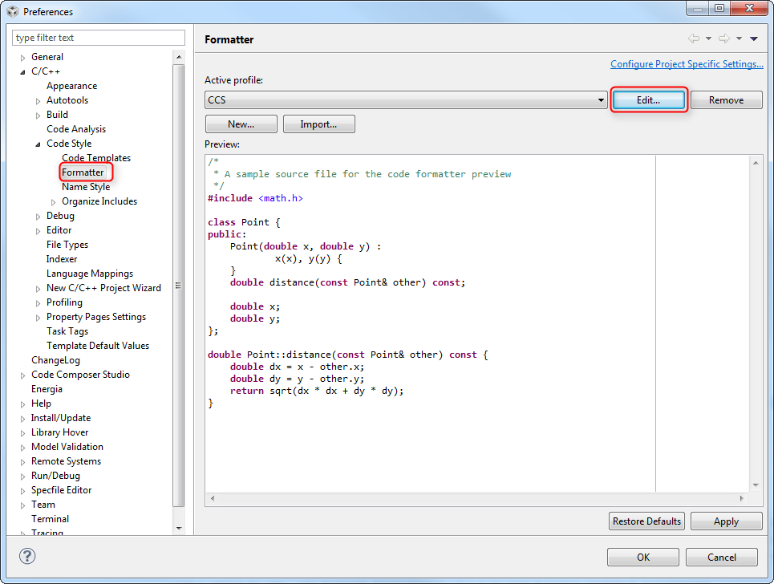Click the Edit... profile button
The width and height of the screenshot is (774, 584).
coord(649,100)
